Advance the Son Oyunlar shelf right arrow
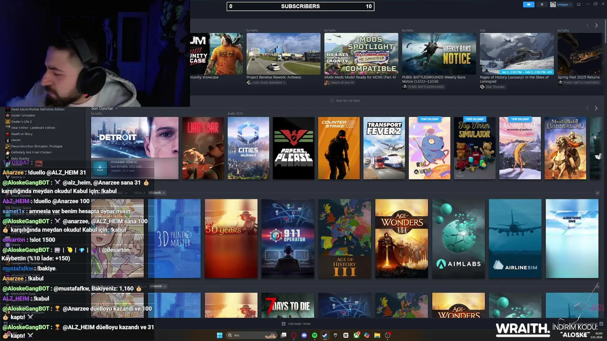Screen dimensions: 607x341 click(x=596, y=108)
